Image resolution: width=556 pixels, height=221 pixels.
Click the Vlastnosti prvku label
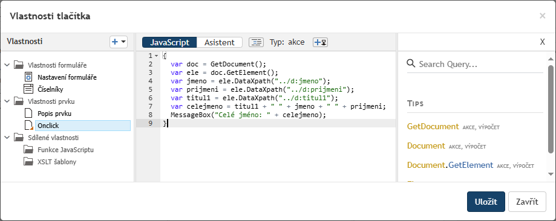coord(51,101)
